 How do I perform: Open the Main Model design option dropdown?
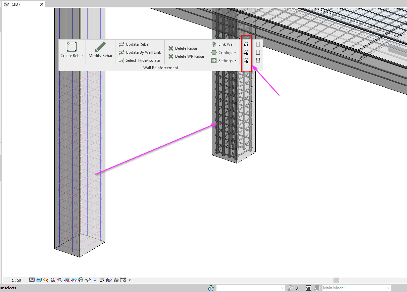[357, 288]
